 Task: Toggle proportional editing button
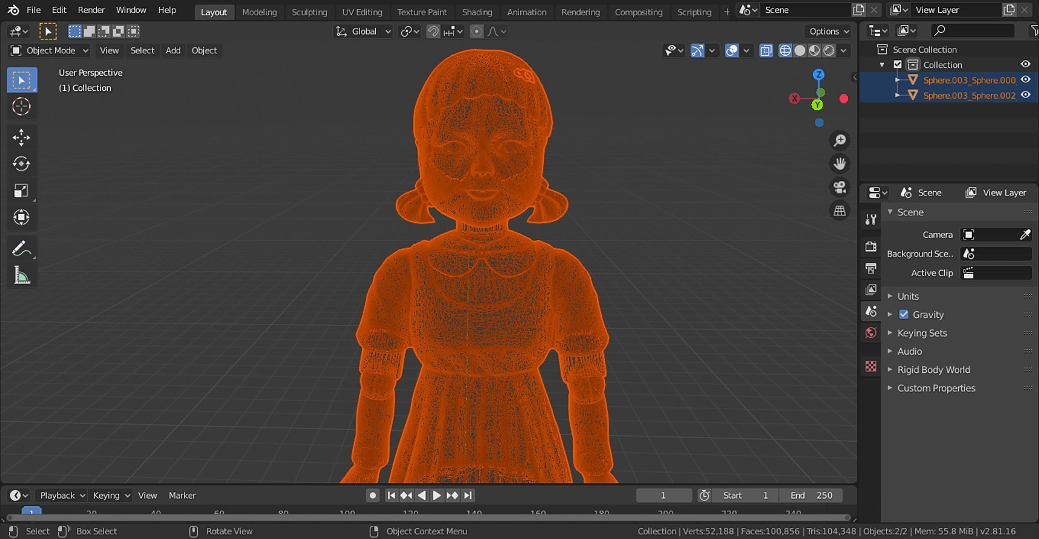(x=477, y=32)
